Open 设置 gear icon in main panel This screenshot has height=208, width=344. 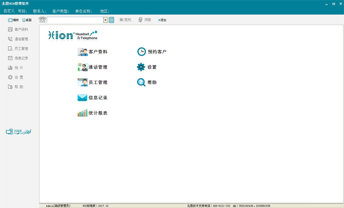point(141,67)
